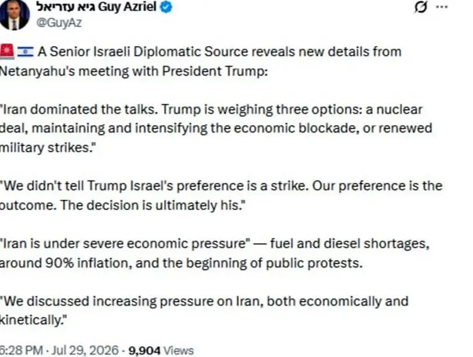Open the three-dot more options menu

[442, 7]
